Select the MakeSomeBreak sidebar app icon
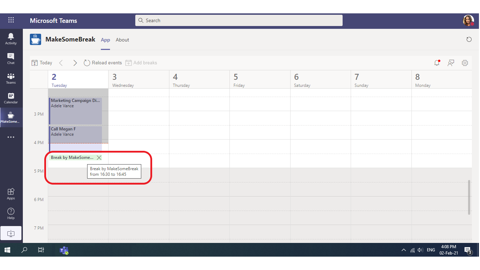480x270 pixels. click(11, 117)
